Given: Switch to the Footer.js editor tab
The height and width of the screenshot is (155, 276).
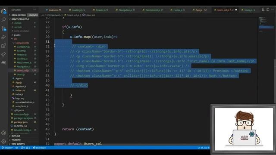Looking at the screenshot, I should click(178, 10).
